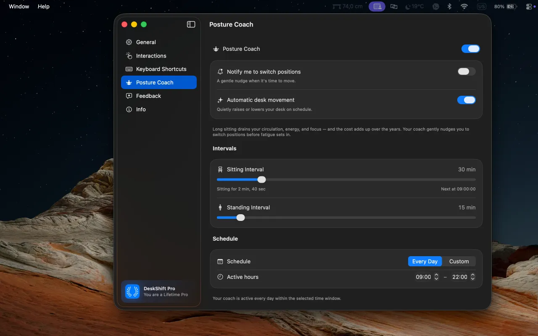Image resolution: width=538 pixels, height=336 pixels.
Task: Enable Notify me to switch positions
Action: point(467,71)
